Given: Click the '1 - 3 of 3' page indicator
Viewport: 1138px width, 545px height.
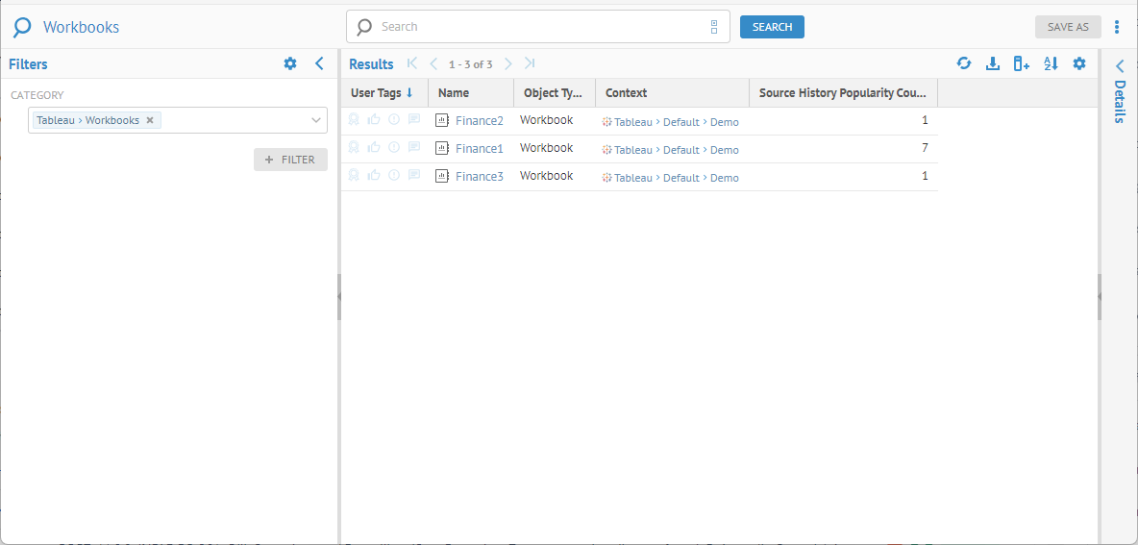Looking at the screenshot, I should tap(470, 64).
